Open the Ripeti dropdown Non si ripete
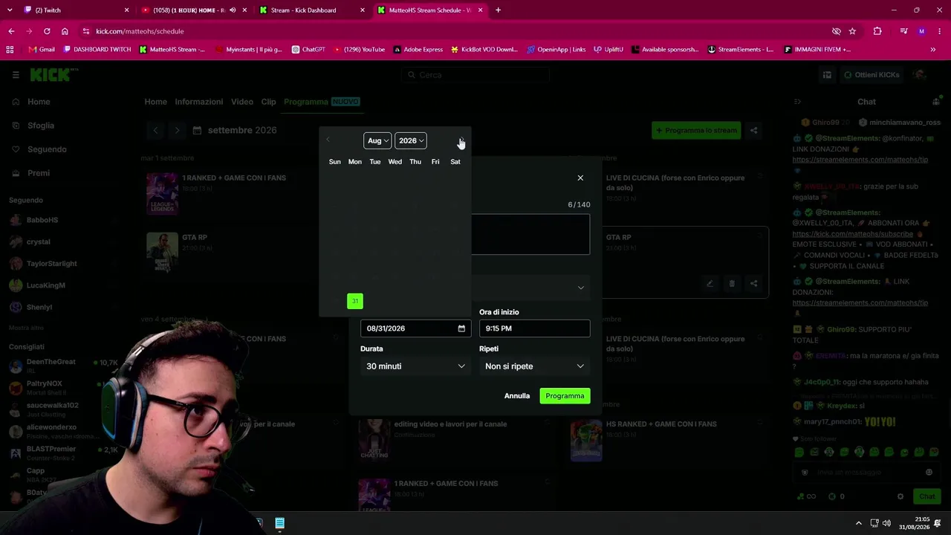The image size is (951, 535). [x=535, y=366]
